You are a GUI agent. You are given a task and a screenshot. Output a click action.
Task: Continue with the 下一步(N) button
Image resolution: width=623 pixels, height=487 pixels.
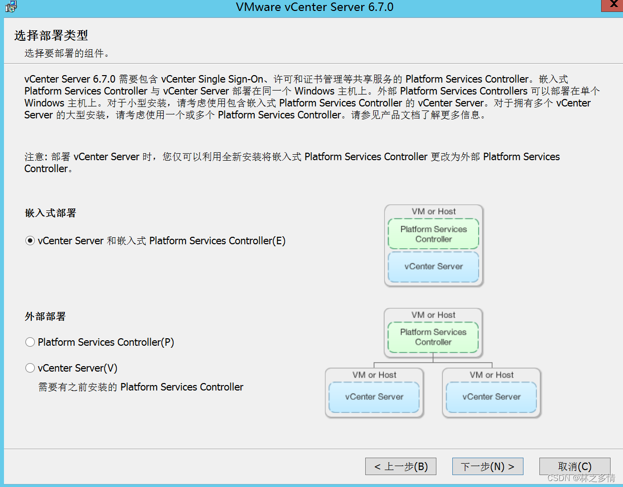tap(488, 467)
